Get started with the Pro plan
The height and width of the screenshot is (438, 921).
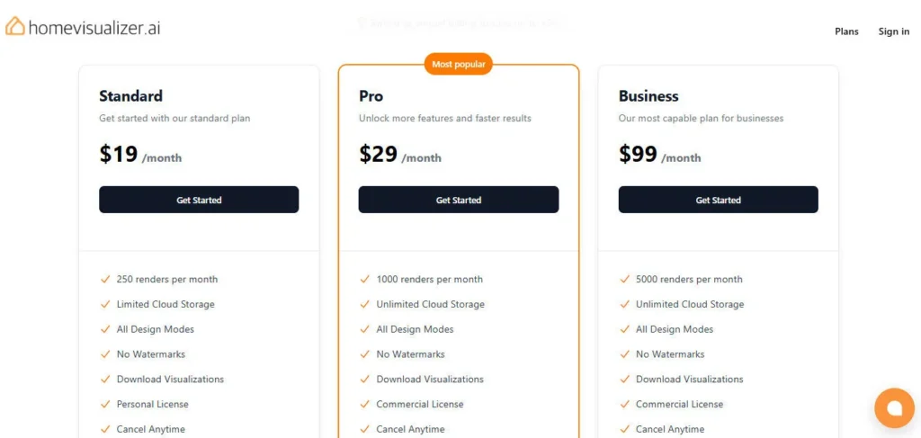(459, 200)
